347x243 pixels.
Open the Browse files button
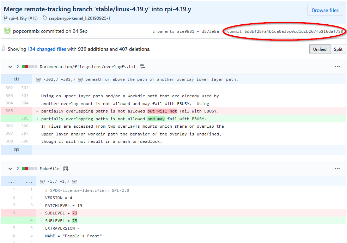click(x=325, y=10)
